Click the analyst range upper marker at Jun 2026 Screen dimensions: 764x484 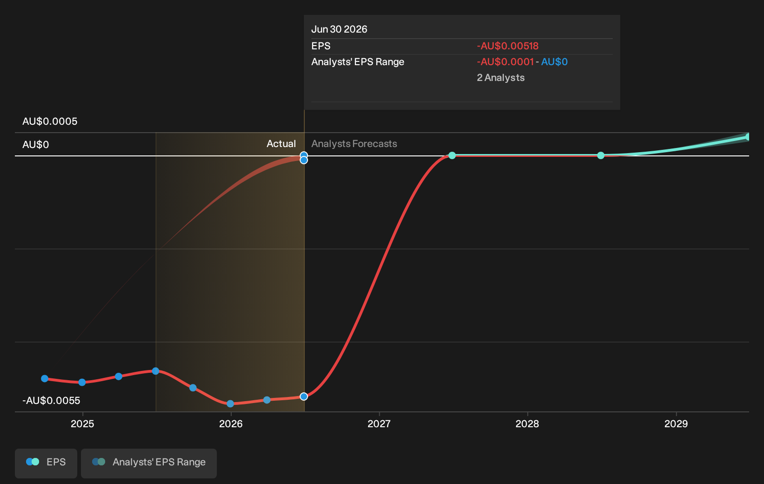[x=304, y=155]
